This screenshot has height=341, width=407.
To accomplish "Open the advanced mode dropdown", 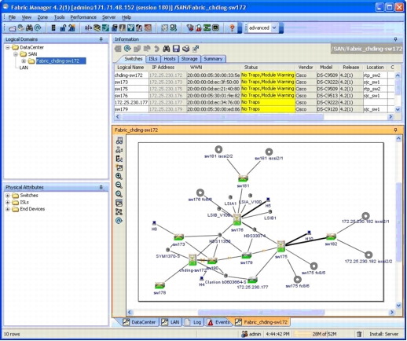I will (274, 27).
